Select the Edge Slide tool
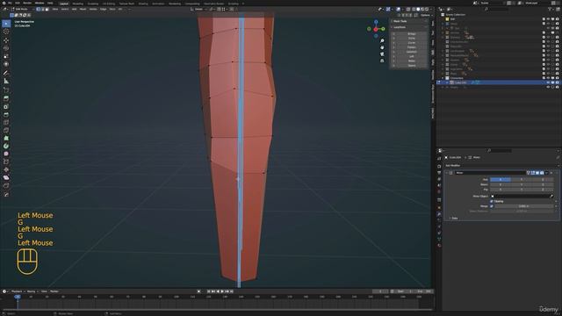562x316 pixels. coord(6,162)
